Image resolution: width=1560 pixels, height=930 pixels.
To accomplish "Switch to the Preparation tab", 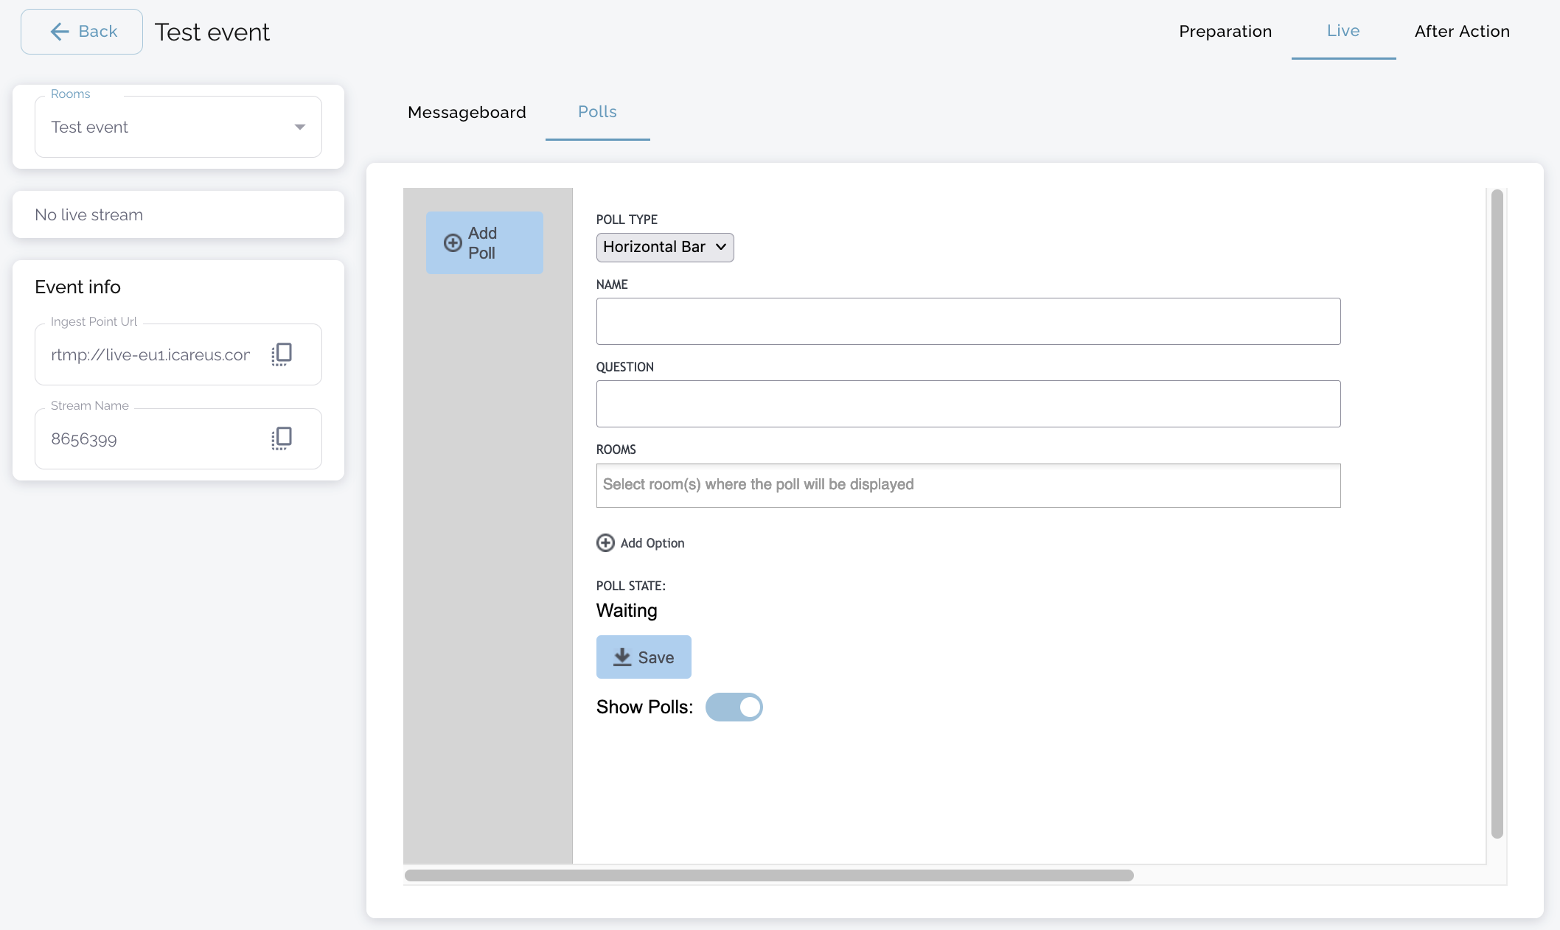I will [1225, 31].
